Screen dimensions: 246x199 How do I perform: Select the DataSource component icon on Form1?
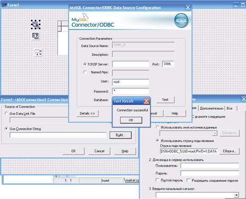tap(38, 53)
